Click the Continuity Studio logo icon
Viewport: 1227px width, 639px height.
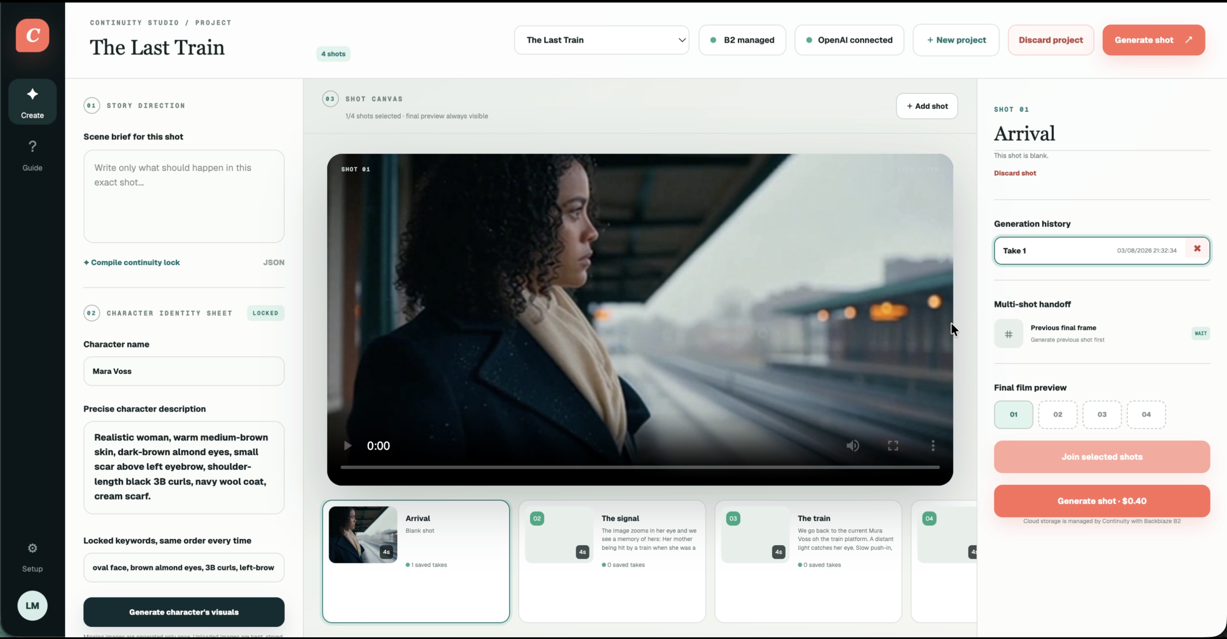pos(33,35)
